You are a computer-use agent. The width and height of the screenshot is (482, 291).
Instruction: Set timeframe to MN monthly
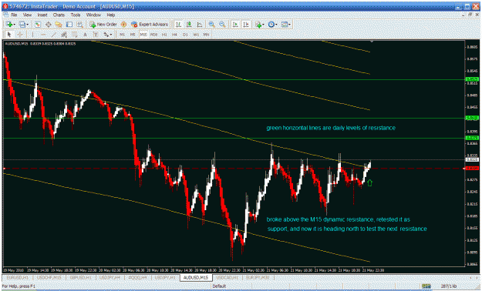coord(206,35)
